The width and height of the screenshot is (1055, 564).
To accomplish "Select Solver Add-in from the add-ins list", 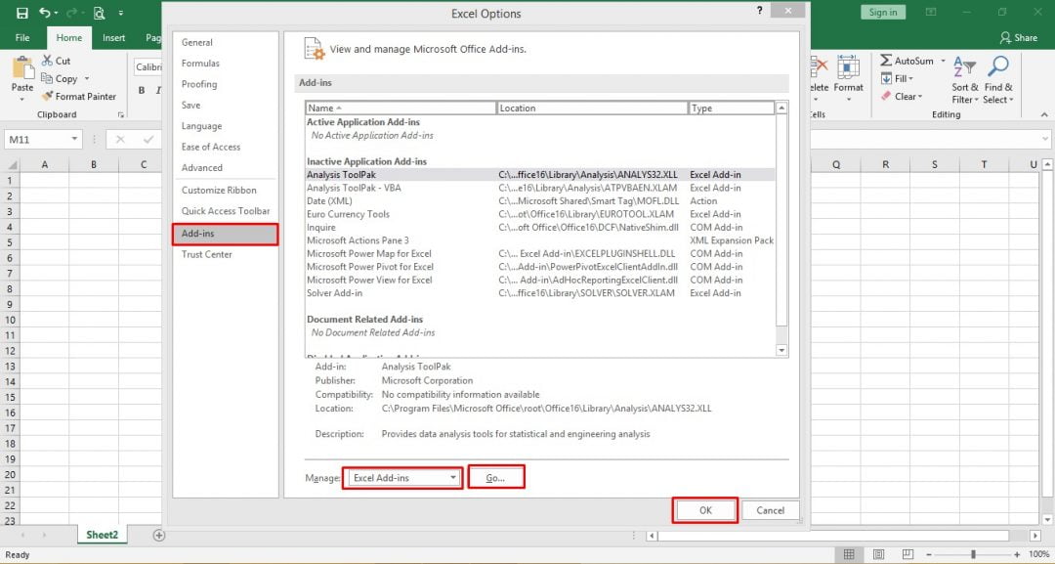I will tap(335, 293).
